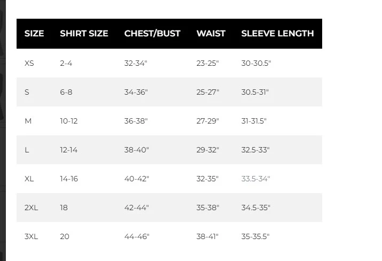Click shirt size value 18
Viewport: 382px width, 261px height.
(x=64, y=208)
